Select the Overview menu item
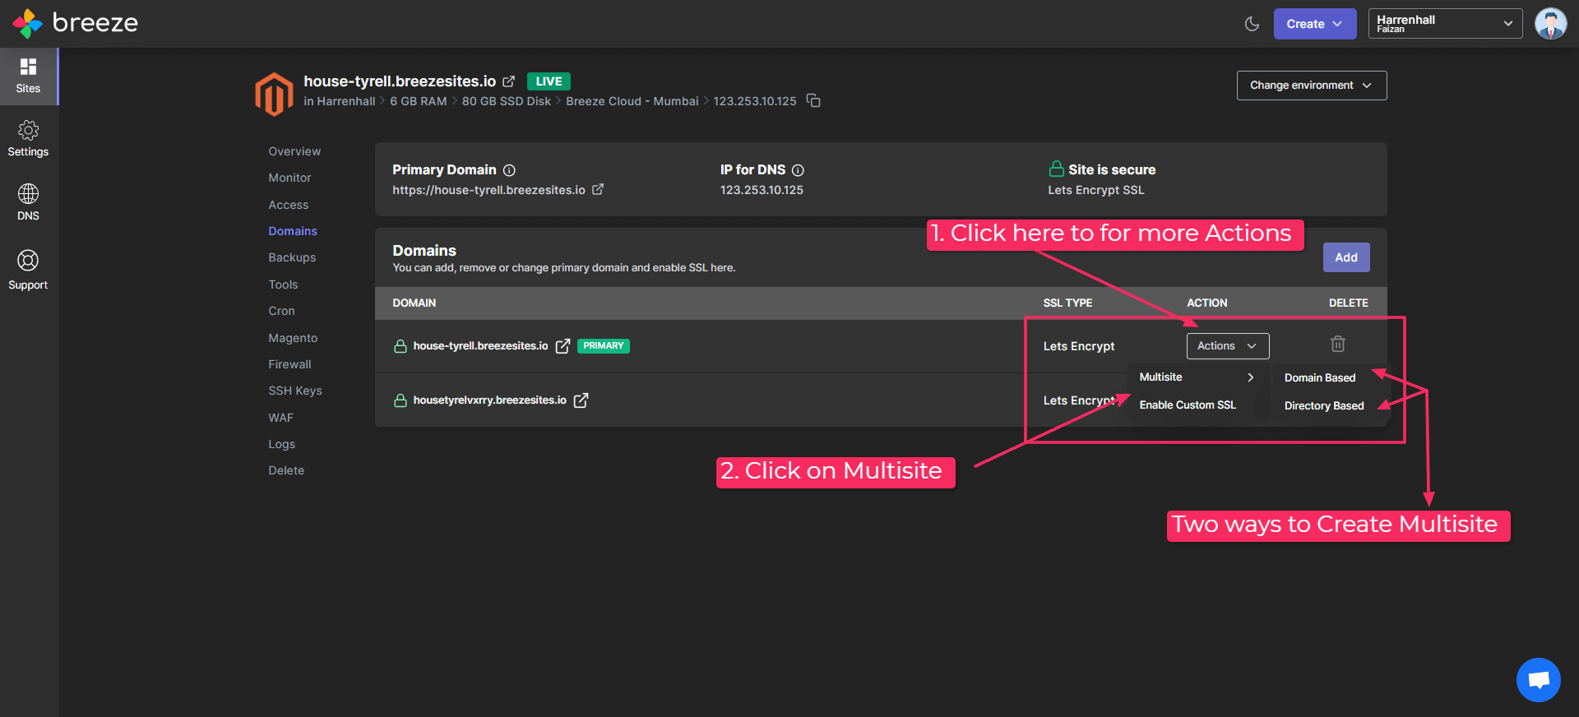Screen dimensions: 1579x717 coord(294,151)
